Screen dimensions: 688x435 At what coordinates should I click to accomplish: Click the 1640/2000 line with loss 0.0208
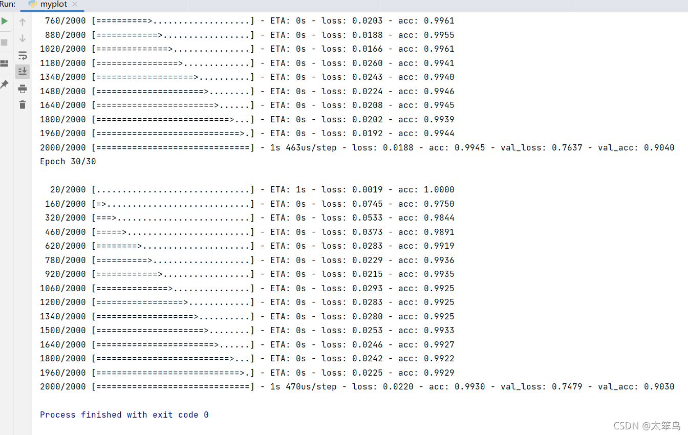pyautogui.click(x=247, y=105)
